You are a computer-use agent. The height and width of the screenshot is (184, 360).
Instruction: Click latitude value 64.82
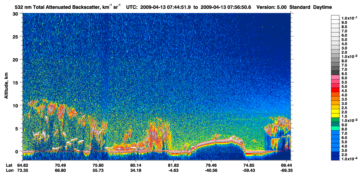pos(22,165)
